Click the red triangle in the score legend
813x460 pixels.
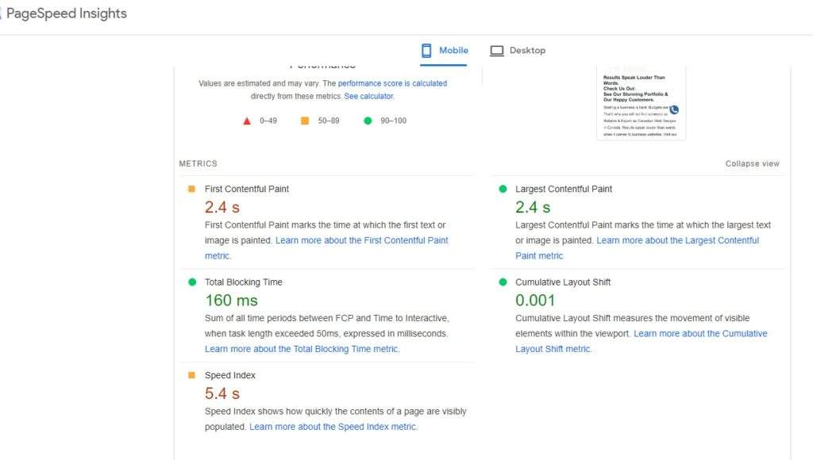coord(247,120)
